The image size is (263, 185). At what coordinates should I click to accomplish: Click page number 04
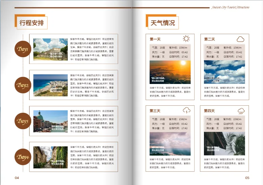(x=17, y=178)
